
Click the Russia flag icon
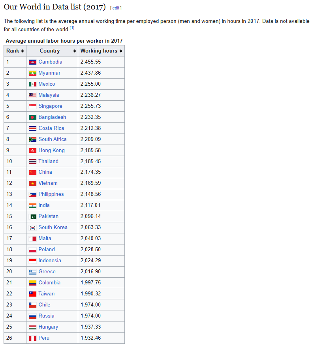point(32,316)
